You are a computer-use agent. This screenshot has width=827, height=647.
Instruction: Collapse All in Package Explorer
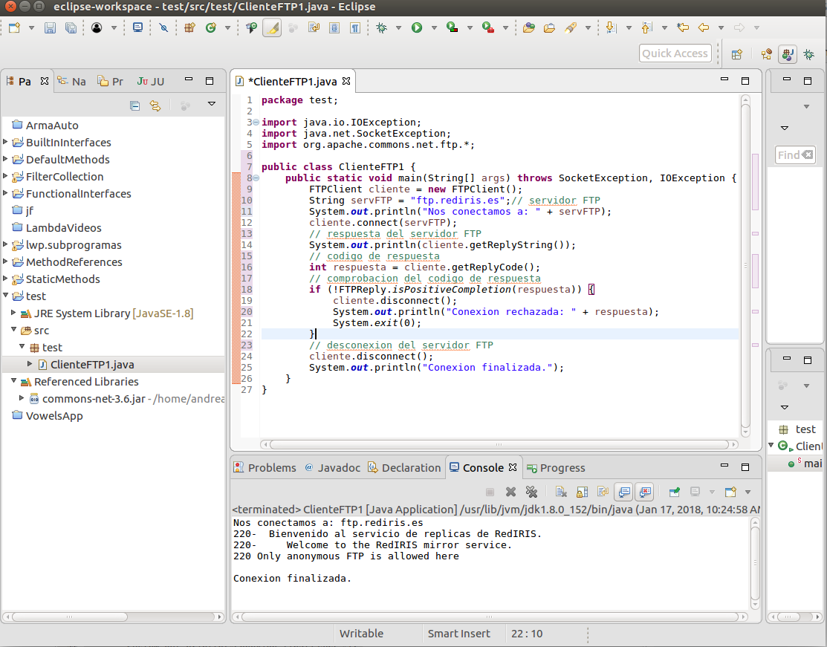coord(134,105)
